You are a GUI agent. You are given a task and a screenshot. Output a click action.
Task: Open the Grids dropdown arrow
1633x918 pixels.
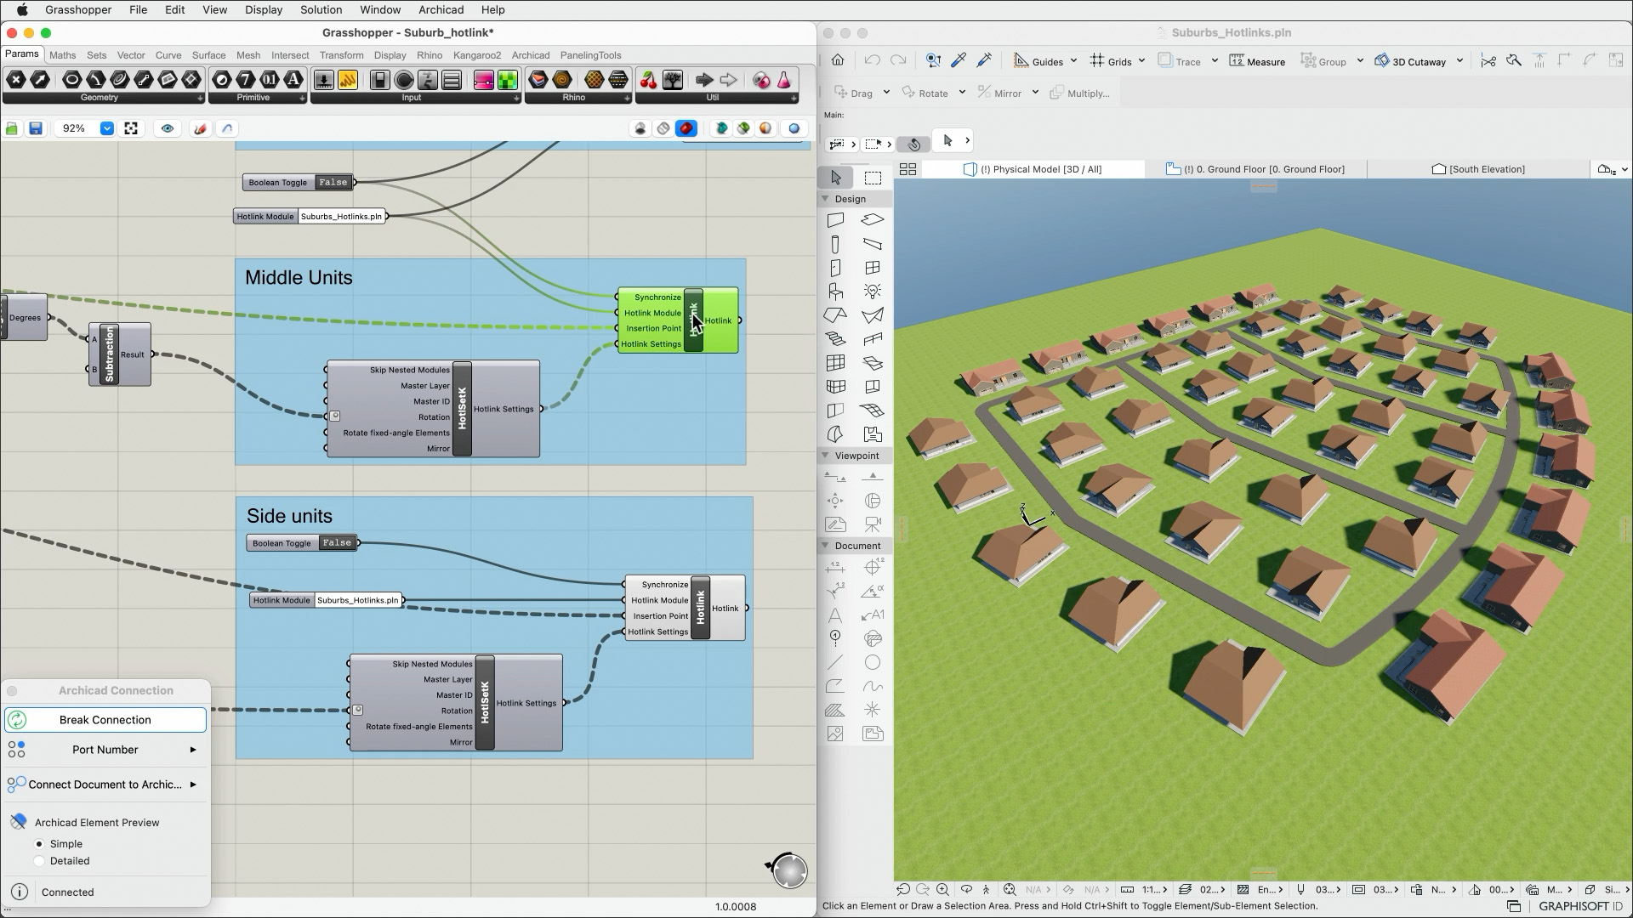pos(1141,61)
